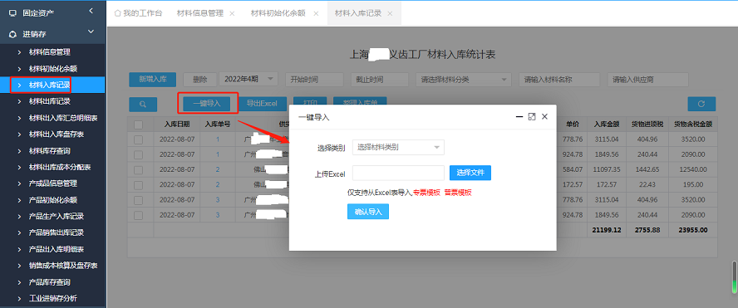Open 销售成本核算及盘存表 in the sidebar
The image size is (738, 308).
coord(63,266)
